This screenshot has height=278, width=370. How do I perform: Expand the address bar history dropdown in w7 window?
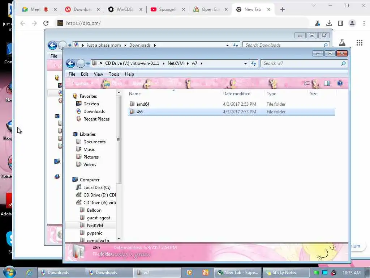[x=245, y=64]
